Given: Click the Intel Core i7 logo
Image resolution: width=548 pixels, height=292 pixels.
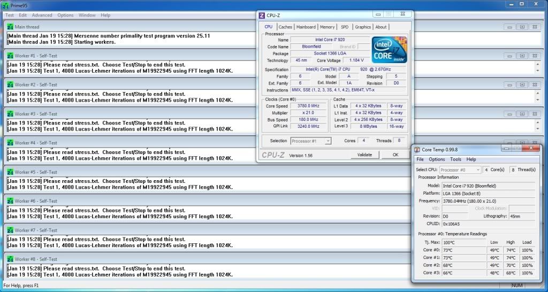Looking at the screenshot, I should coord(389,50).
